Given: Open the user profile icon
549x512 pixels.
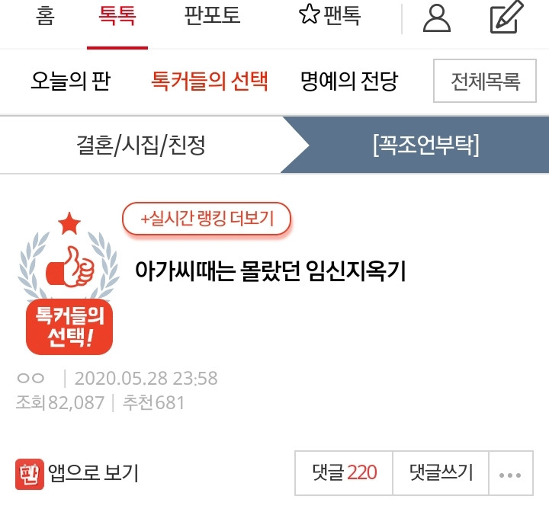Looking at the screenshot, I should tap(437, 18).
